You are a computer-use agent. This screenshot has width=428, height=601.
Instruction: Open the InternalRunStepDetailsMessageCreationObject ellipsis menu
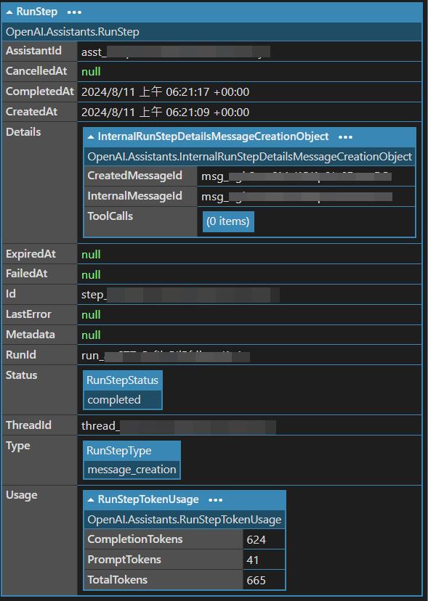pyautogui.click(x=345, y=137)
